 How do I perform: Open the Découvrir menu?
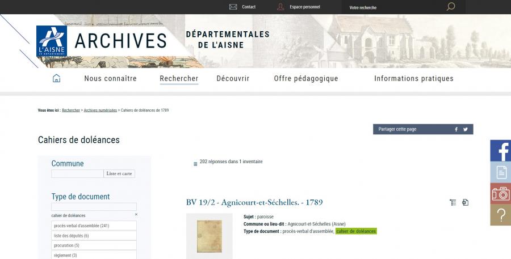pyautogui.click(x=233, y=78)
